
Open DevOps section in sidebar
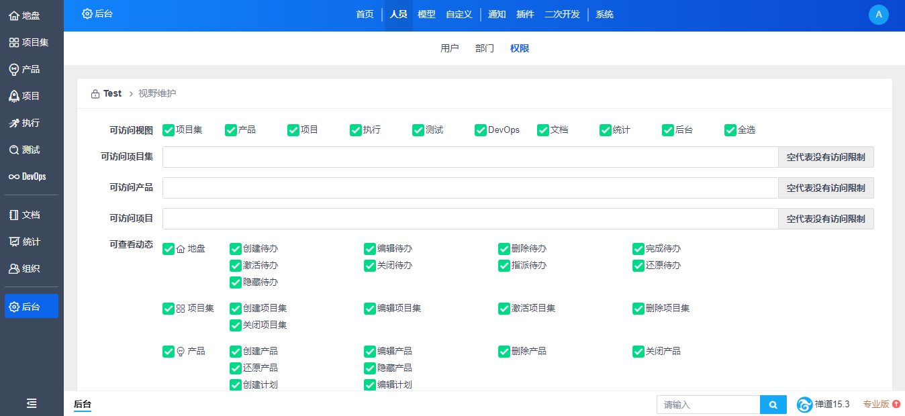click(28, 176)
